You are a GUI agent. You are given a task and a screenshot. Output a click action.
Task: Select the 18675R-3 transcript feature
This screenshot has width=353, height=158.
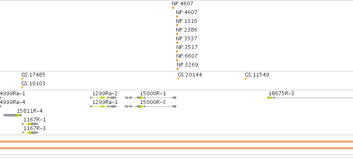310,98
